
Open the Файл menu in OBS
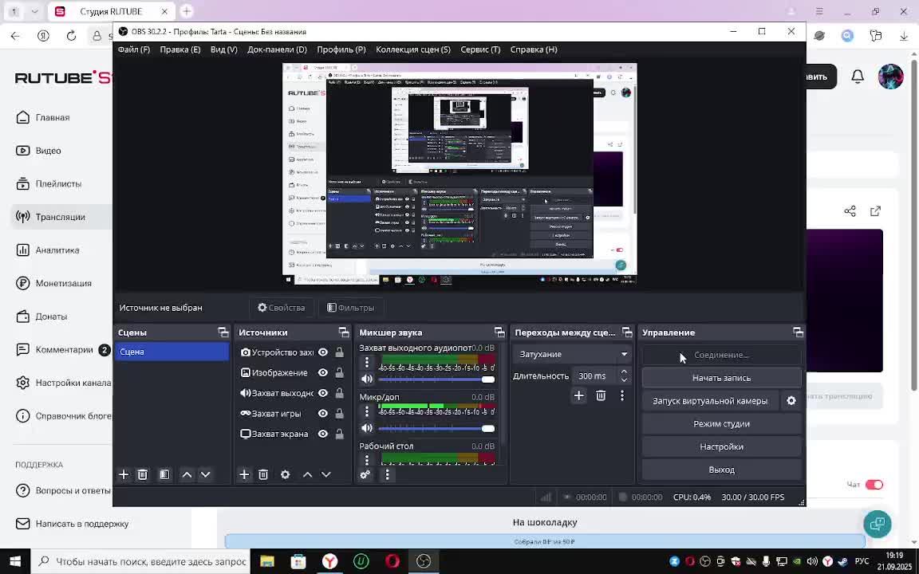(134, 49)
